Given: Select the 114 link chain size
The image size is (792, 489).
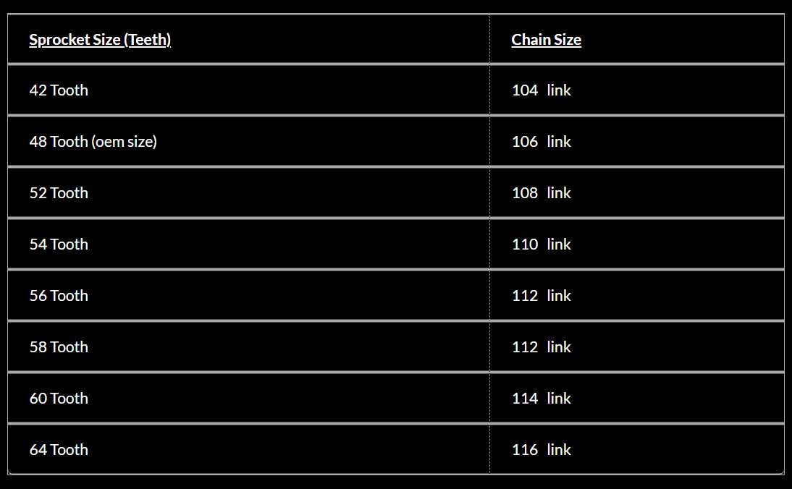Looking at the screenshot, I should click(541, 399).
